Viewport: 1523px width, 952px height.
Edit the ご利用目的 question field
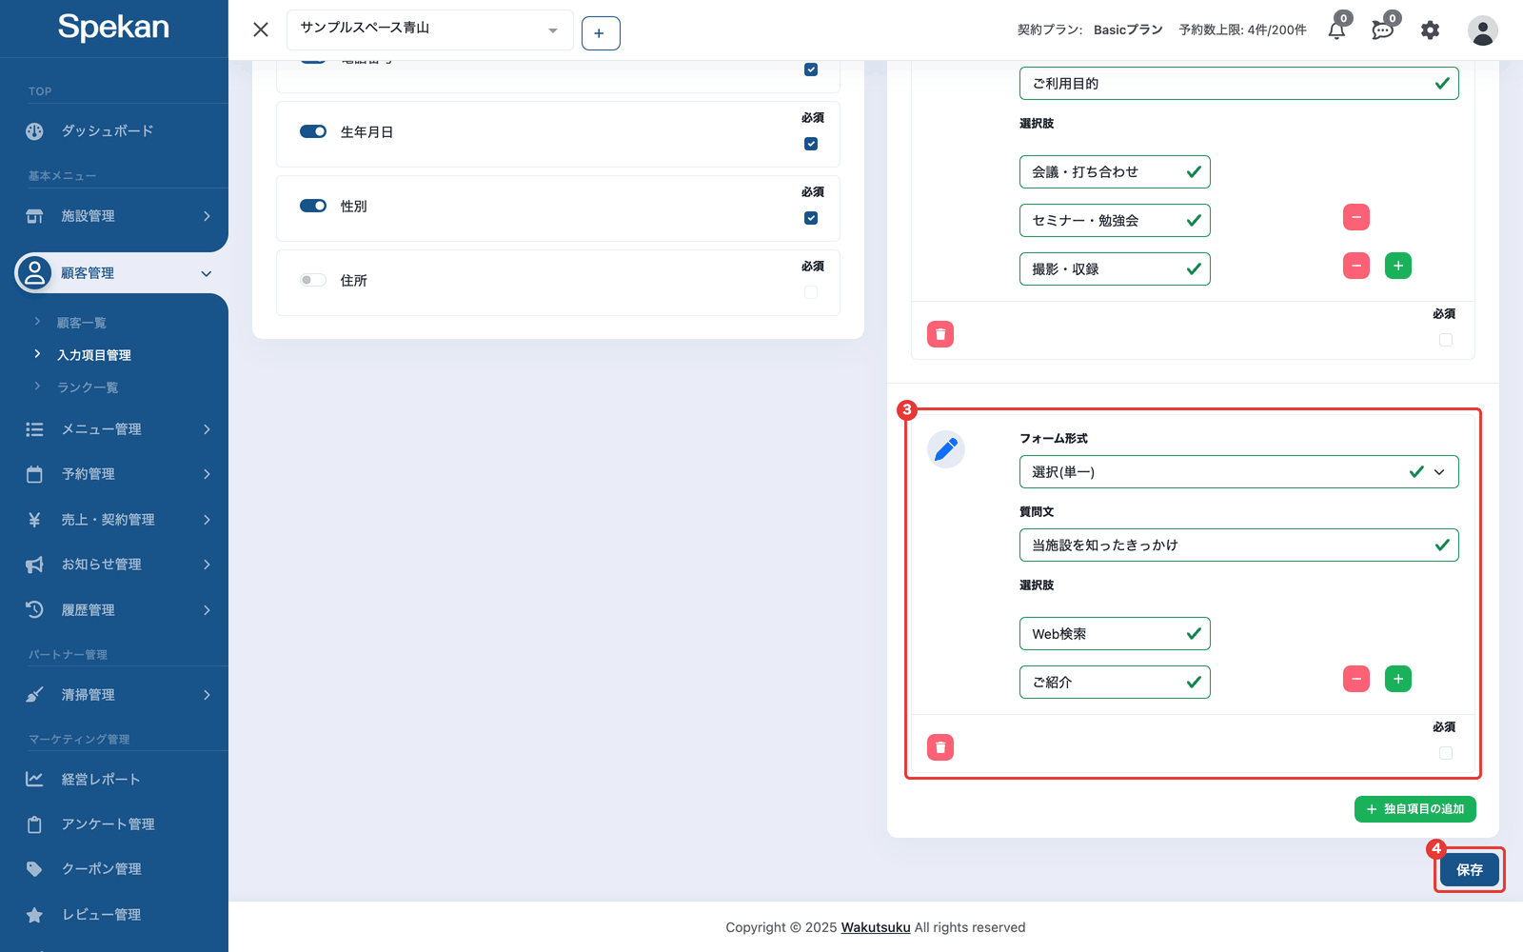coord(1238,83)
